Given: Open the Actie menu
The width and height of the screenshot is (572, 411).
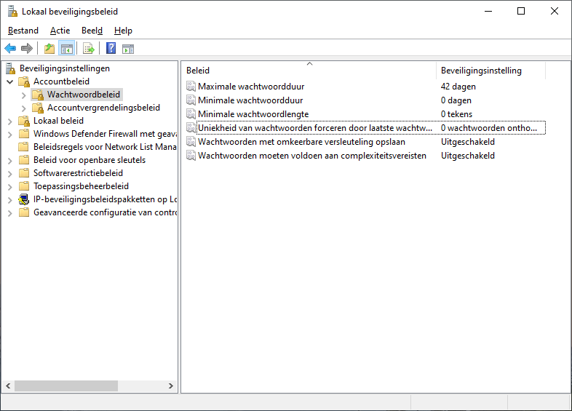Looking at the screenshot, I should click(x=60, y=31).
